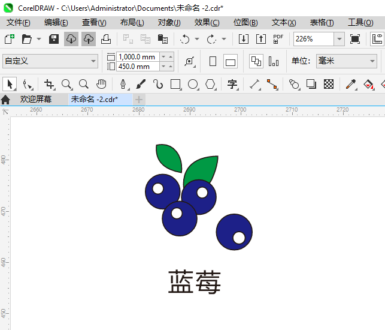Image resolution: width=385 pixels, height=330 pixels.
Task: Open the page size preset dropdown
Action: coord(50,61)
